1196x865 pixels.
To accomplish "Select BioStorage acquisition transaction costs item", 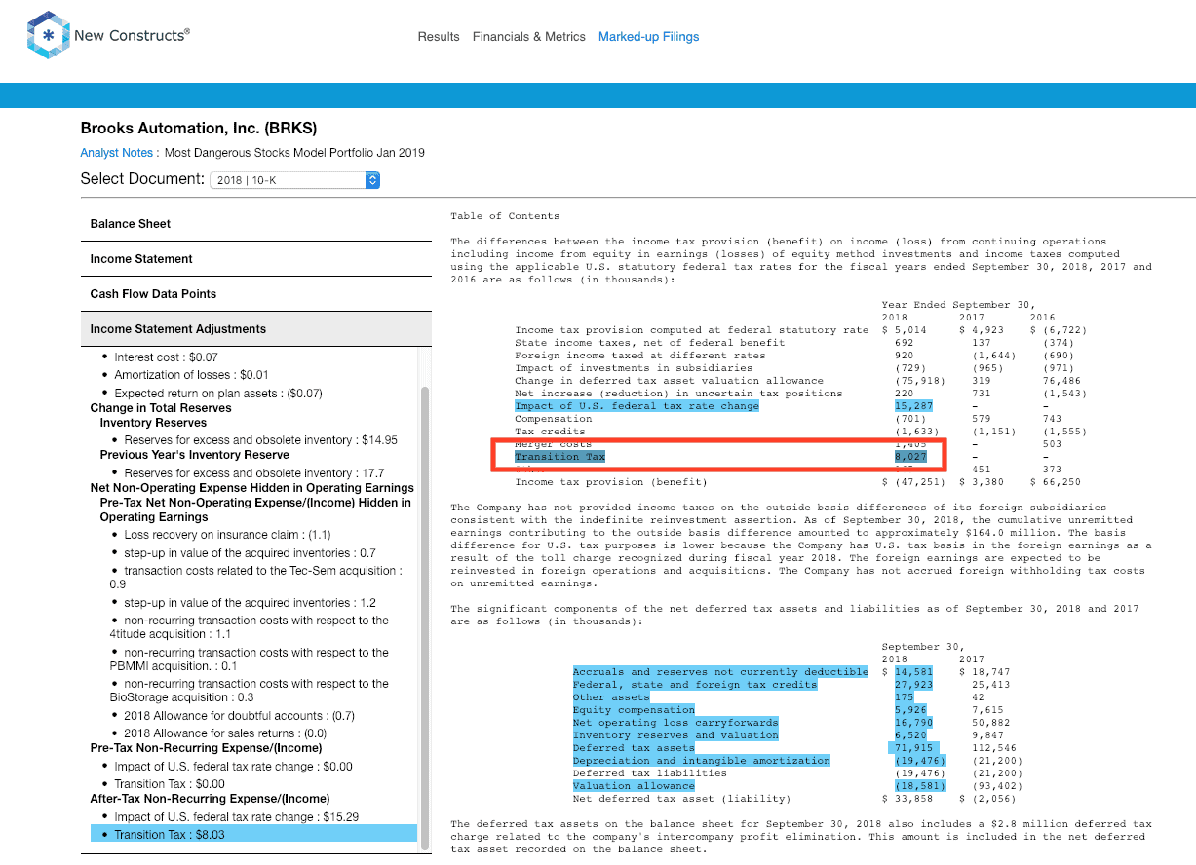I will click(x=250, y=691).
